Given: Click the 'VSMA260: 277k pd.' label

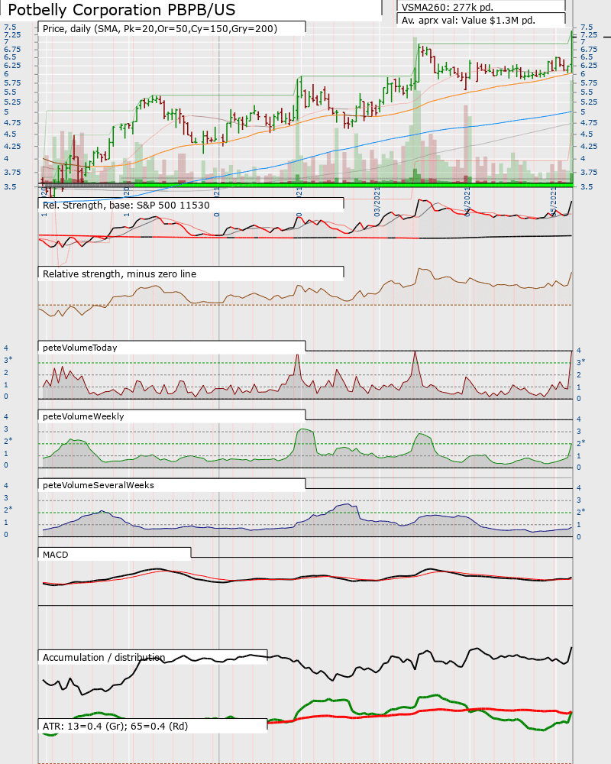Looking at the screenshot, I should [x=448, y=7].
